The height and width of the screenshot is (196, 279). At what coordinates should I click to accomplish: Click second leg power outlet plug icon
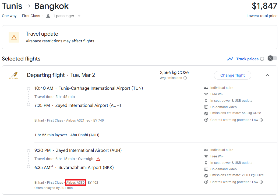pos(206,163)
